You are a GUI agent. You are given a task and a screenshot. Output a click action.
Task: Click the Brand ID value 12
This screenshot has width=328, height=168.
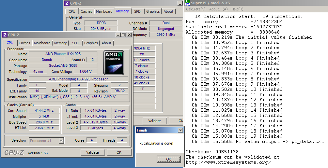(x=92, y=60)
